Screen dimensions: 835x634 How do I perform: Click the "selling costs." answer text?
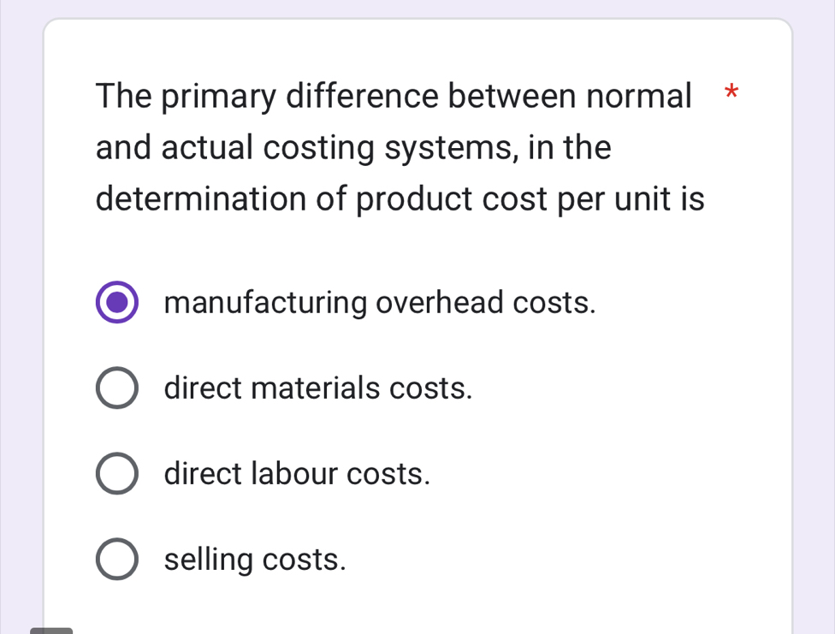click(x=255, y=560)
